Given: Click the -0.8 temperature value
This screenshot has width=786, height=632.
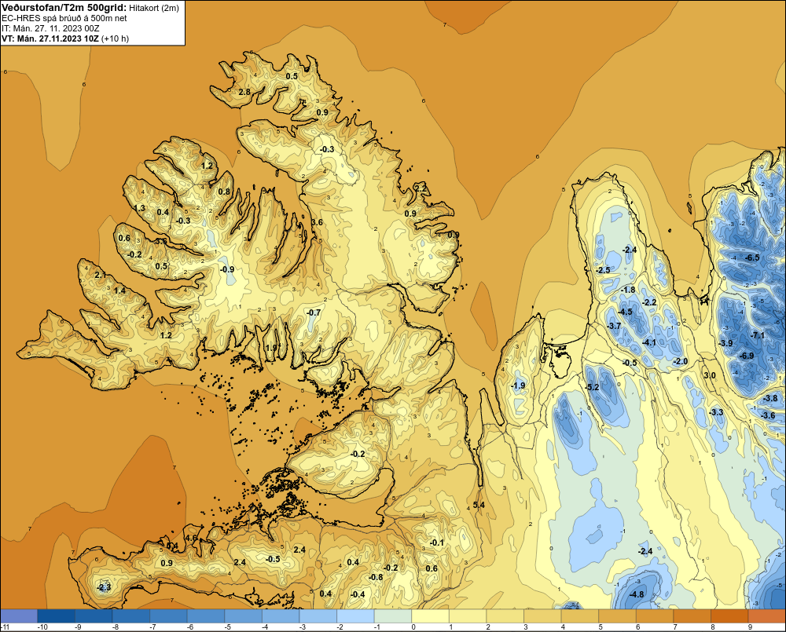Looking at the screenshot, I should click(376, 577).
